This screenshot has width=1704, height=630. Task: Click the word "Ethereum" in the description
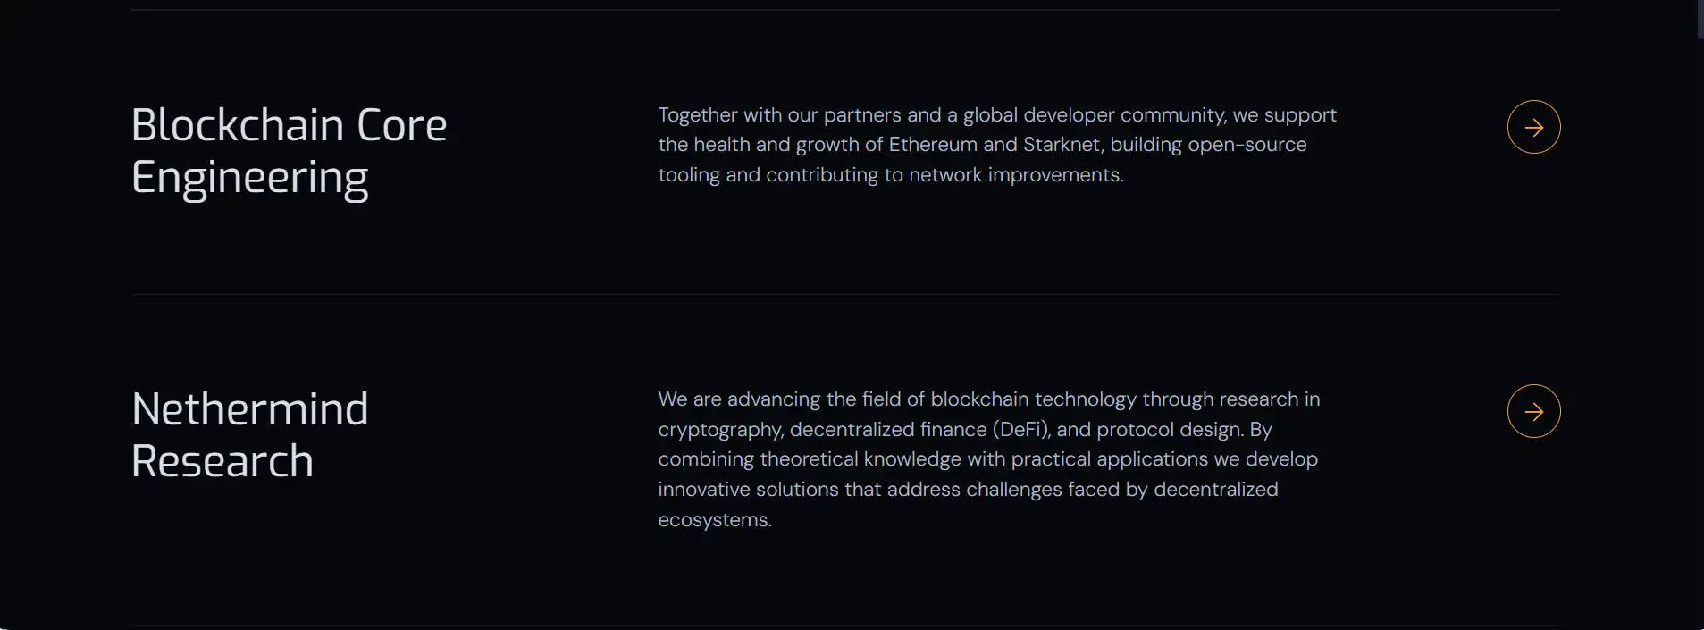932,145
